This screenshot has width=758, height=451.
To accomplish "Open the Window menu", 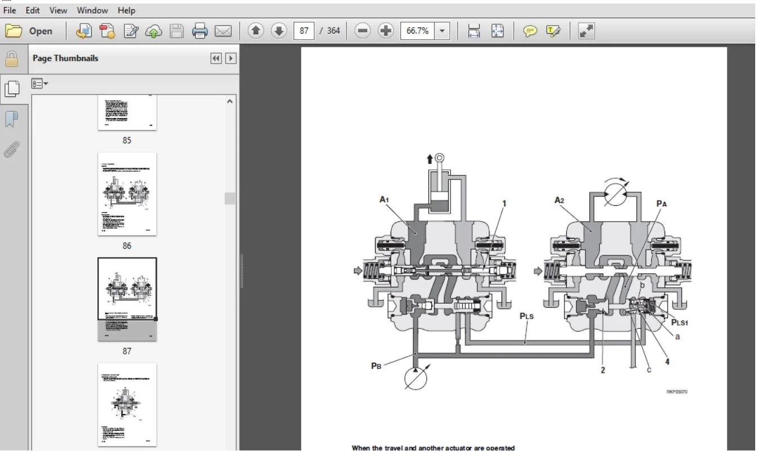I will [92, 10].
